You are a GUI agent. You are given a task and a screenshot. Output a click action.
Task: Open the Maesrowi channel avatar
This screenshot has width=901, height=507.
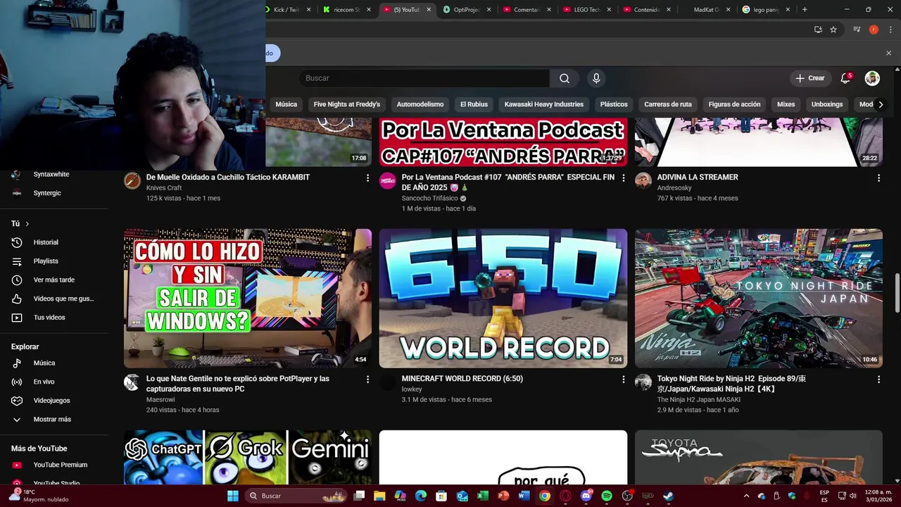tap(132, 382)
